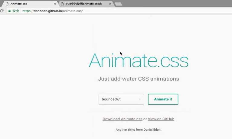Close the Vue animate.css tab

tap(110, 4)
